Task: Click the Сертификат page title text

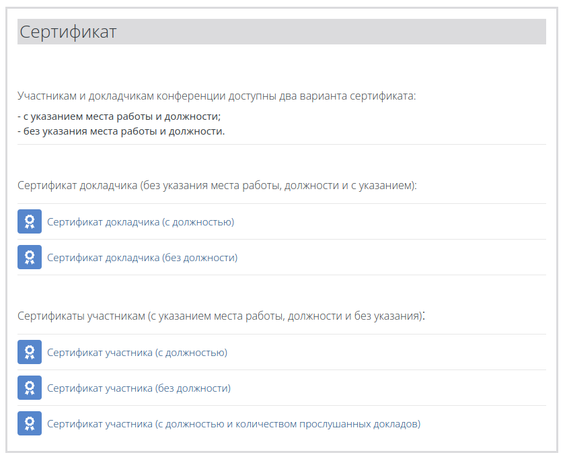Action: pyautogui.click(x=68, y=32)
